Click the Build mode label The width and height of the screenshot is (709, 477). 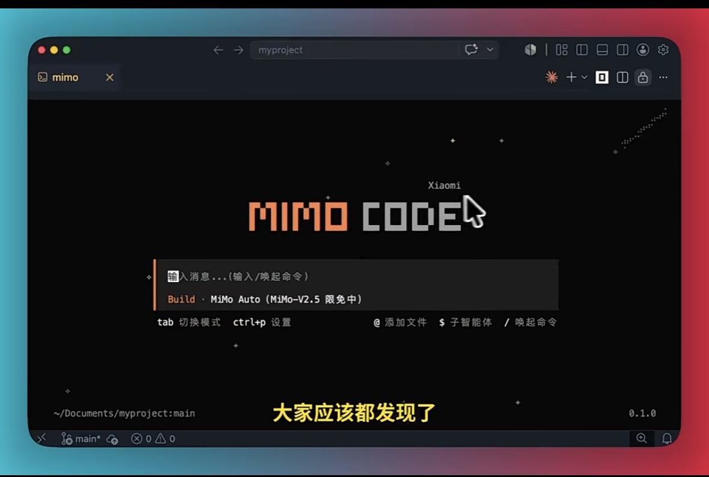182,300
